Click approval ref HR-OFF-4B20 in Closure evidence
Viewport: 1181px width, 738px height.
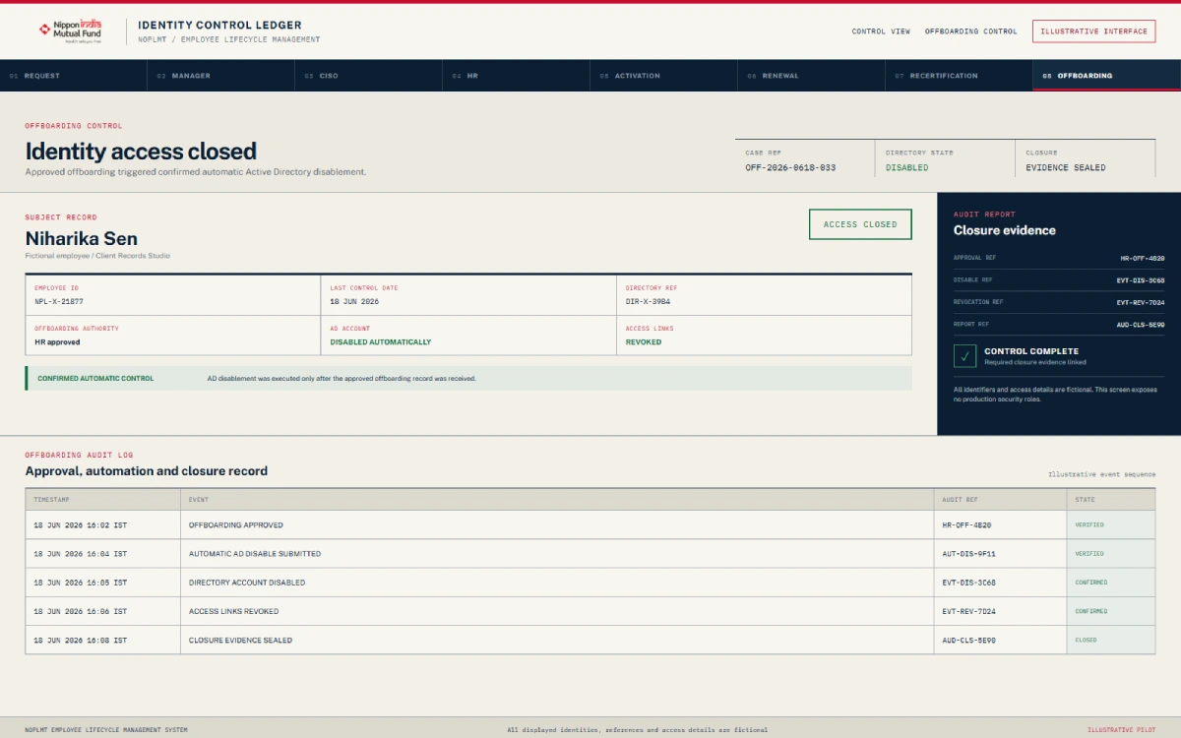coord(1143,258)
